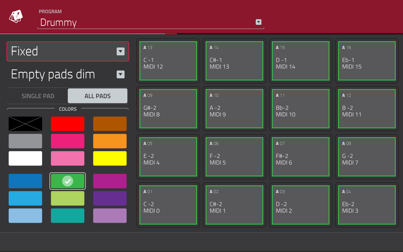Select the magenta color swatch
This screenshot has height=252, width=403.
[110, 181]
